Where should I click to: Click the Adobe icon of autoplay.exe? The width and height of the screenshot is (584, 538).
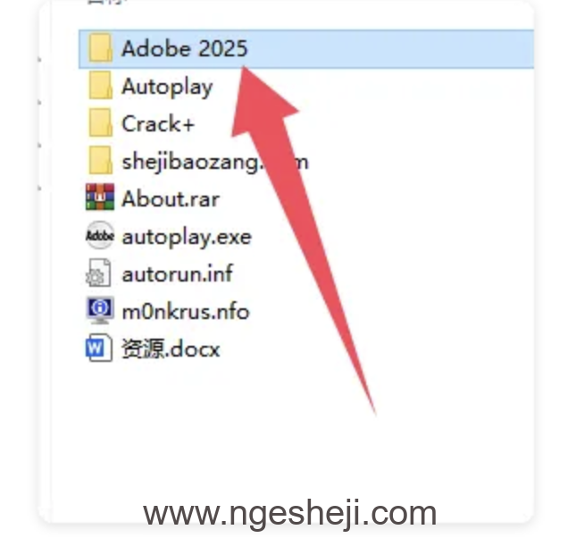coord(100,235)
